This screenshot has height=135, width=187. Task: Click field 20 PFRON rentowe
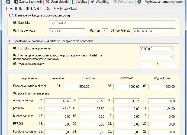point(92,124)
